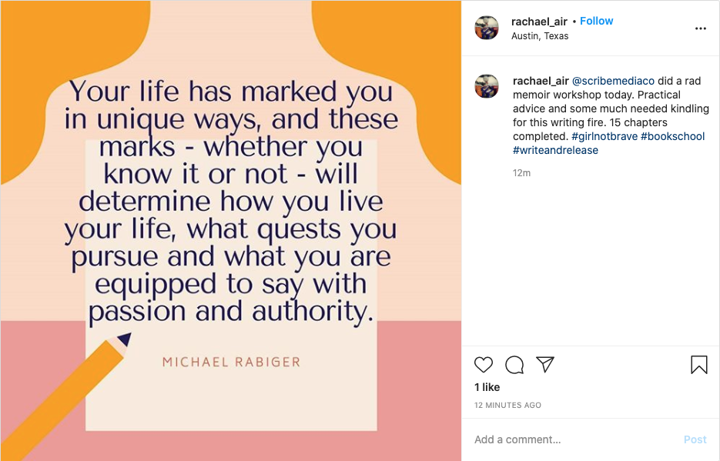The width and height of the screenshot is (720, 461).
Task: Click rachael_air username in the caption
Action: (540, 81)
